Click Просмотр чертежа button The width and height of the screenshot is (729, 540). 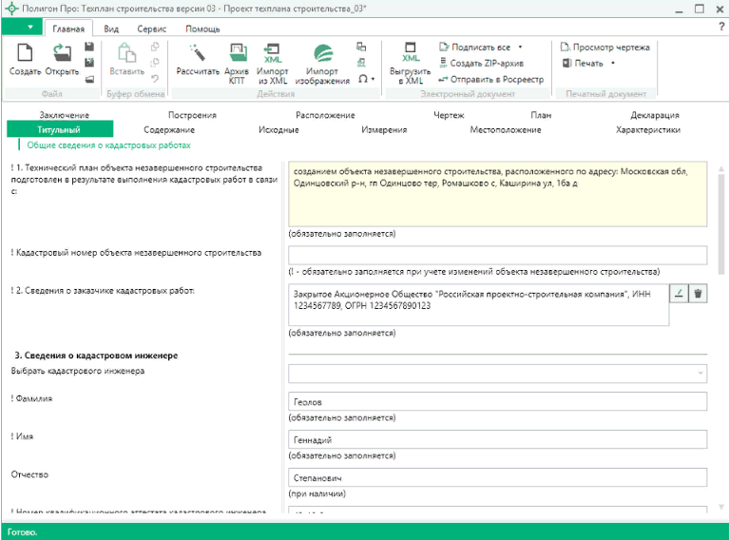(604, 47)
